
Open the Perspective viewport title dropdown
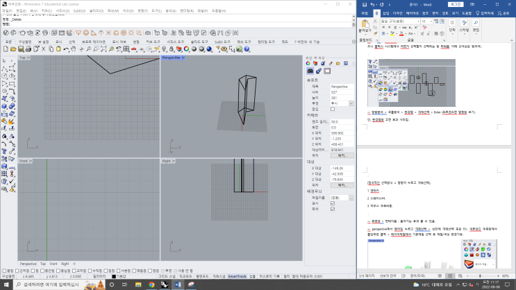[x=174, y=58]
